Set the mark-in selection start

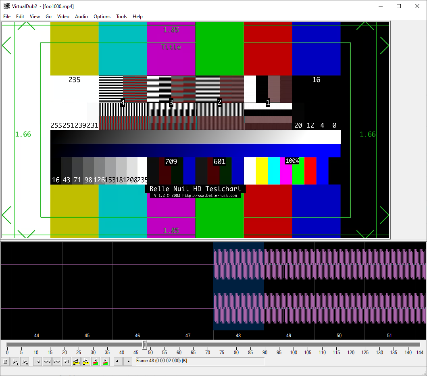point(118,361)
